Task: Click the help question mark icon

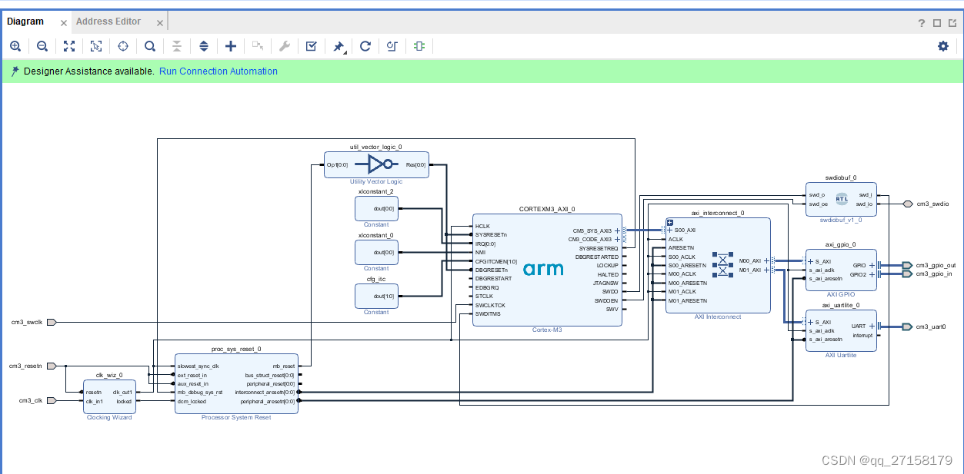Action: (x=922, y=23)
